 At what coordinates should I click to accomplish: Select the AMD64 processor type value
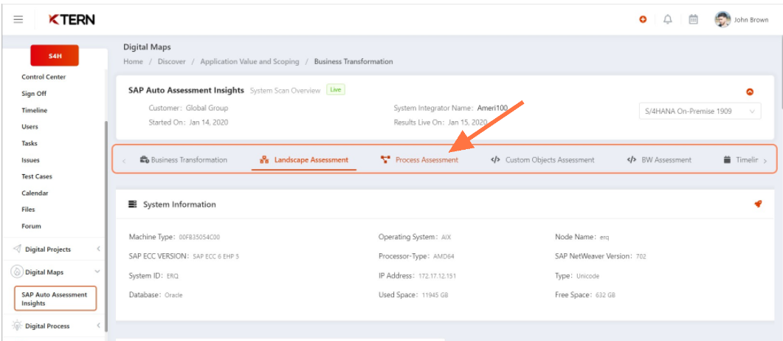pyautogui.click(x=444, y=257)
